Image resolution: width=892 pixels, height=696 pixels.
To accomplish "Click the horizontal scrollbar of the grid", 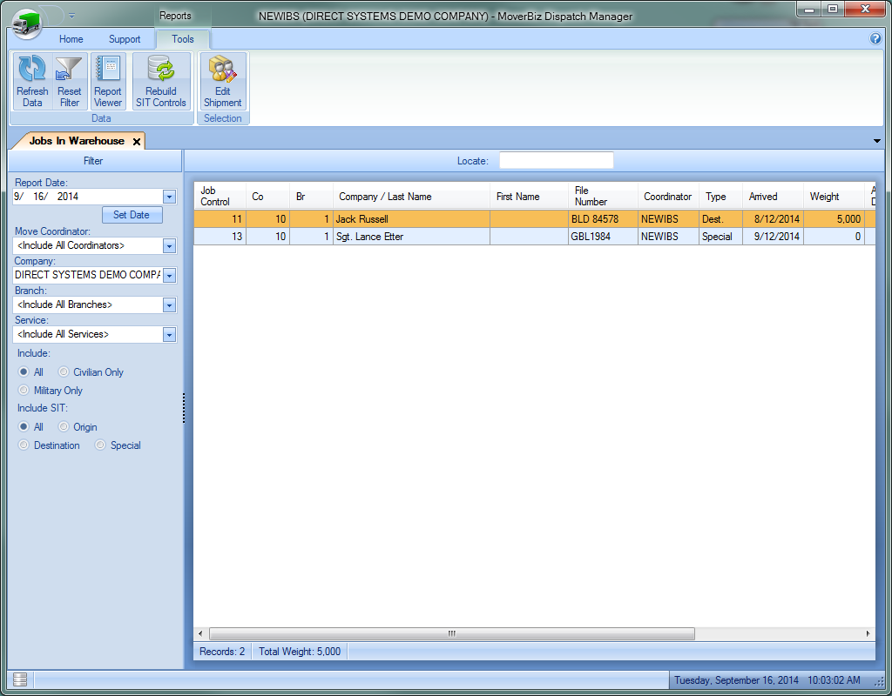I will pyautogui.click(x=451, y=634).
